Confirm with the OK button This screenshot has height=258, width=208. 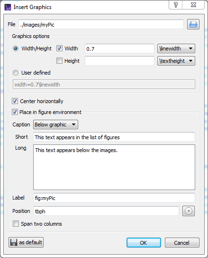coord(144,243)
